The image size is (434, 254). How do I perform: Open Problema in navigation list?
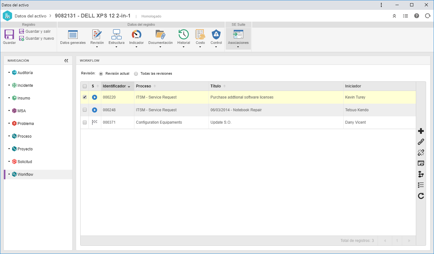pos(25,124)
